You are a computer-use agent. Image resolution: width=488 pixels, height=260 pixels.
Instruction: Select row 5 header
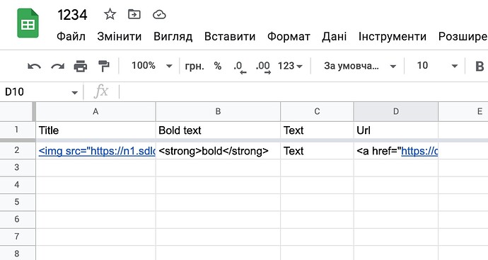pos(17,202)
